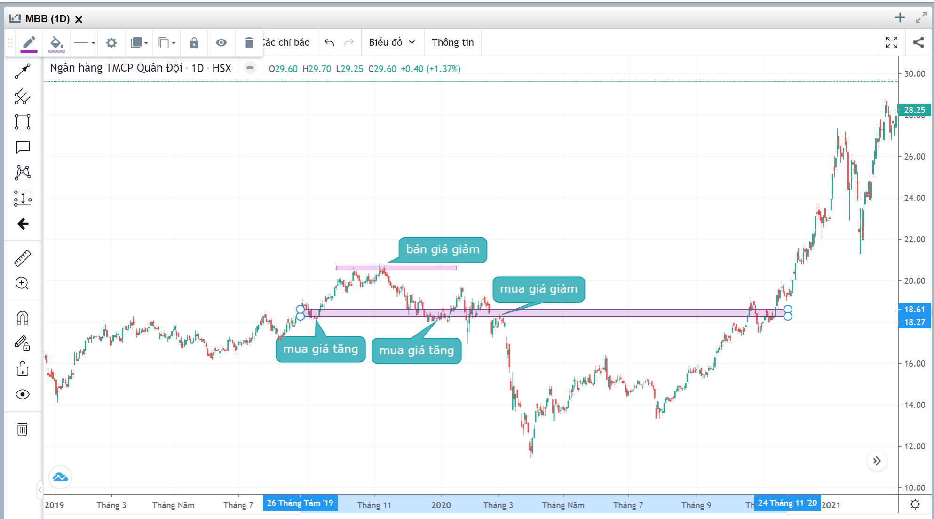The image size is (934, 519).
Task: Open the fill color bucket swatch
Action: (x=56, y=43)
